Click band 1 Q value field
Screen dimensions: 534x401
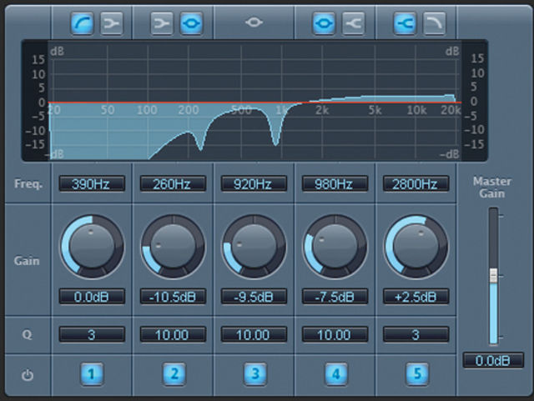coord(92,334)
